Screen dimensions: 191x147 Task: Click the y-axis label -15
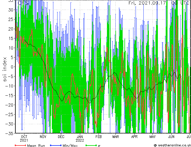(10, 95)
